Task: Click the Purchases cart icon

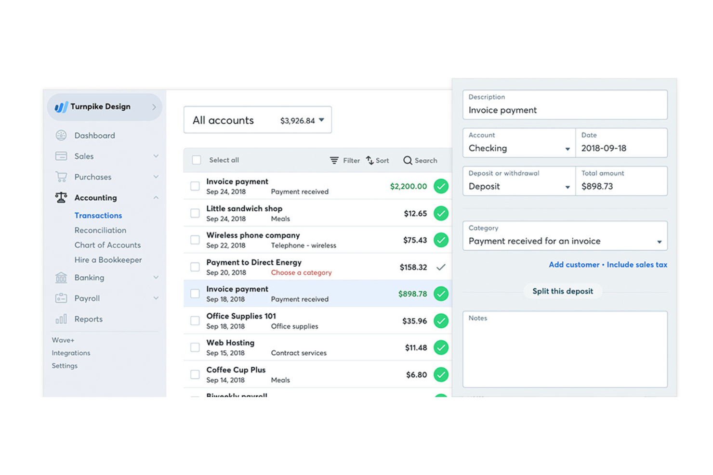Action: (61, 177)
